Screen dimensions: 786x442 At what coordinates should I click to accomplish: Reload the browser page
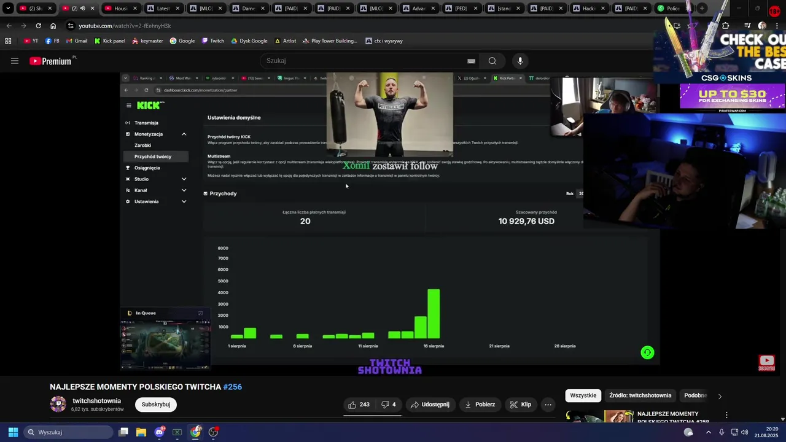coord(38,26)
